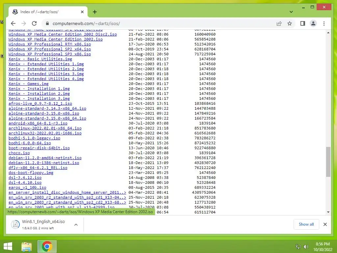Open Xenix - Extended Utilities 1.img
The width and height of the screenshot is (337, 253).
click(x=46, y=64)
